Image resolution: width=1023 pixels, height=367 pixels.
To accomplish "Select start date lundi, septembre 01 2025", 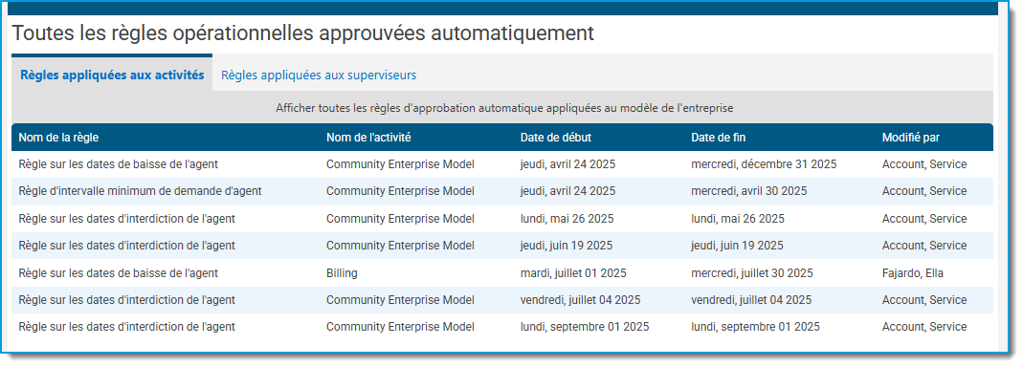I will (x=585, y=327).
